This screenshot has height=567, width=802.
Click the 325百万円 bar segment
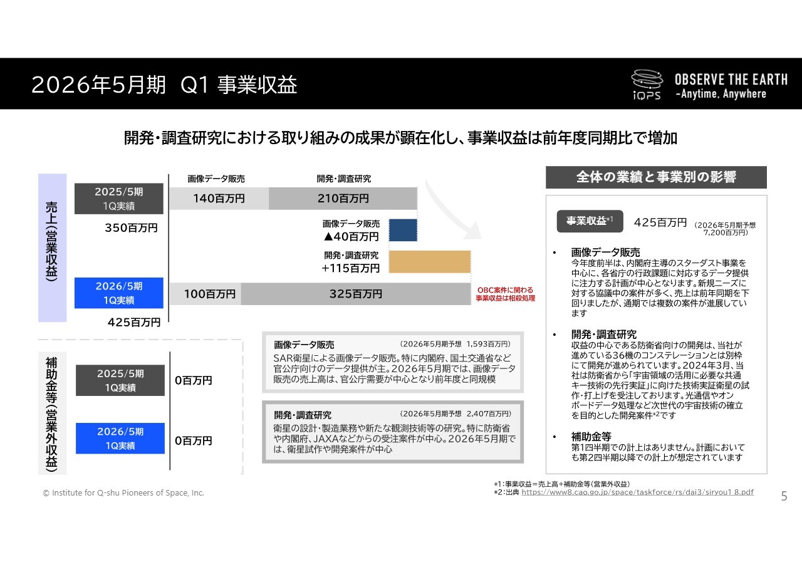(x=355, y=294)
